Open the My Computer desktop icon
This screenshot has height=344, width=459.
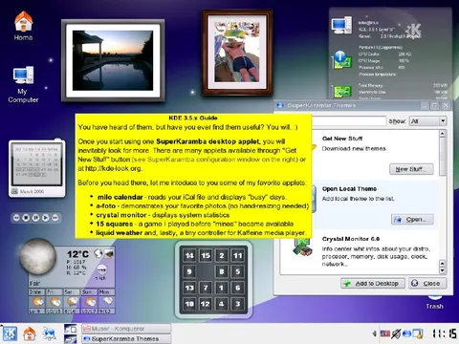23,84
